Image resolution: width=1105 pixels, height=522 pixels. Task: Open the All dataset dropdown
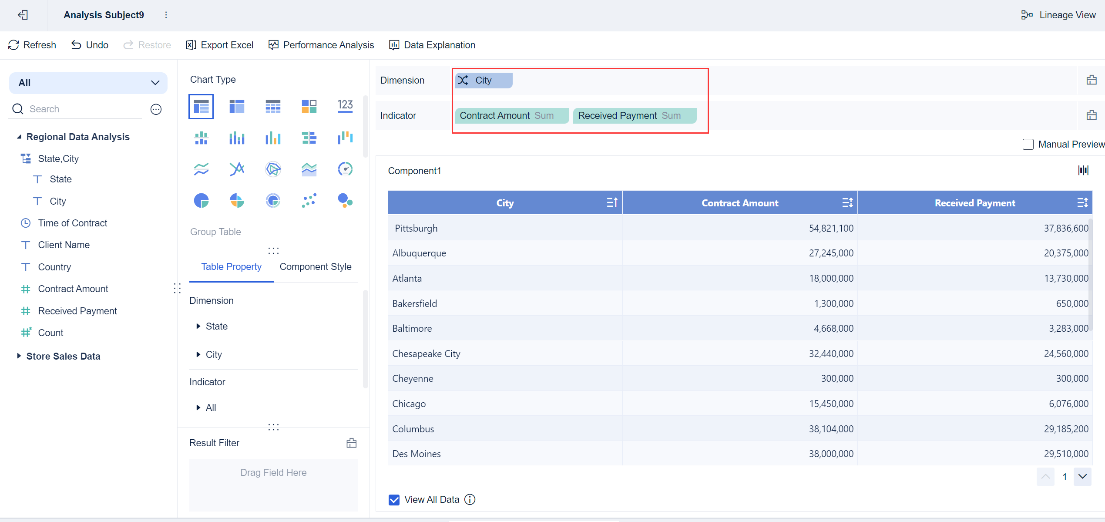pyautogui.click(x=88, y=83)
